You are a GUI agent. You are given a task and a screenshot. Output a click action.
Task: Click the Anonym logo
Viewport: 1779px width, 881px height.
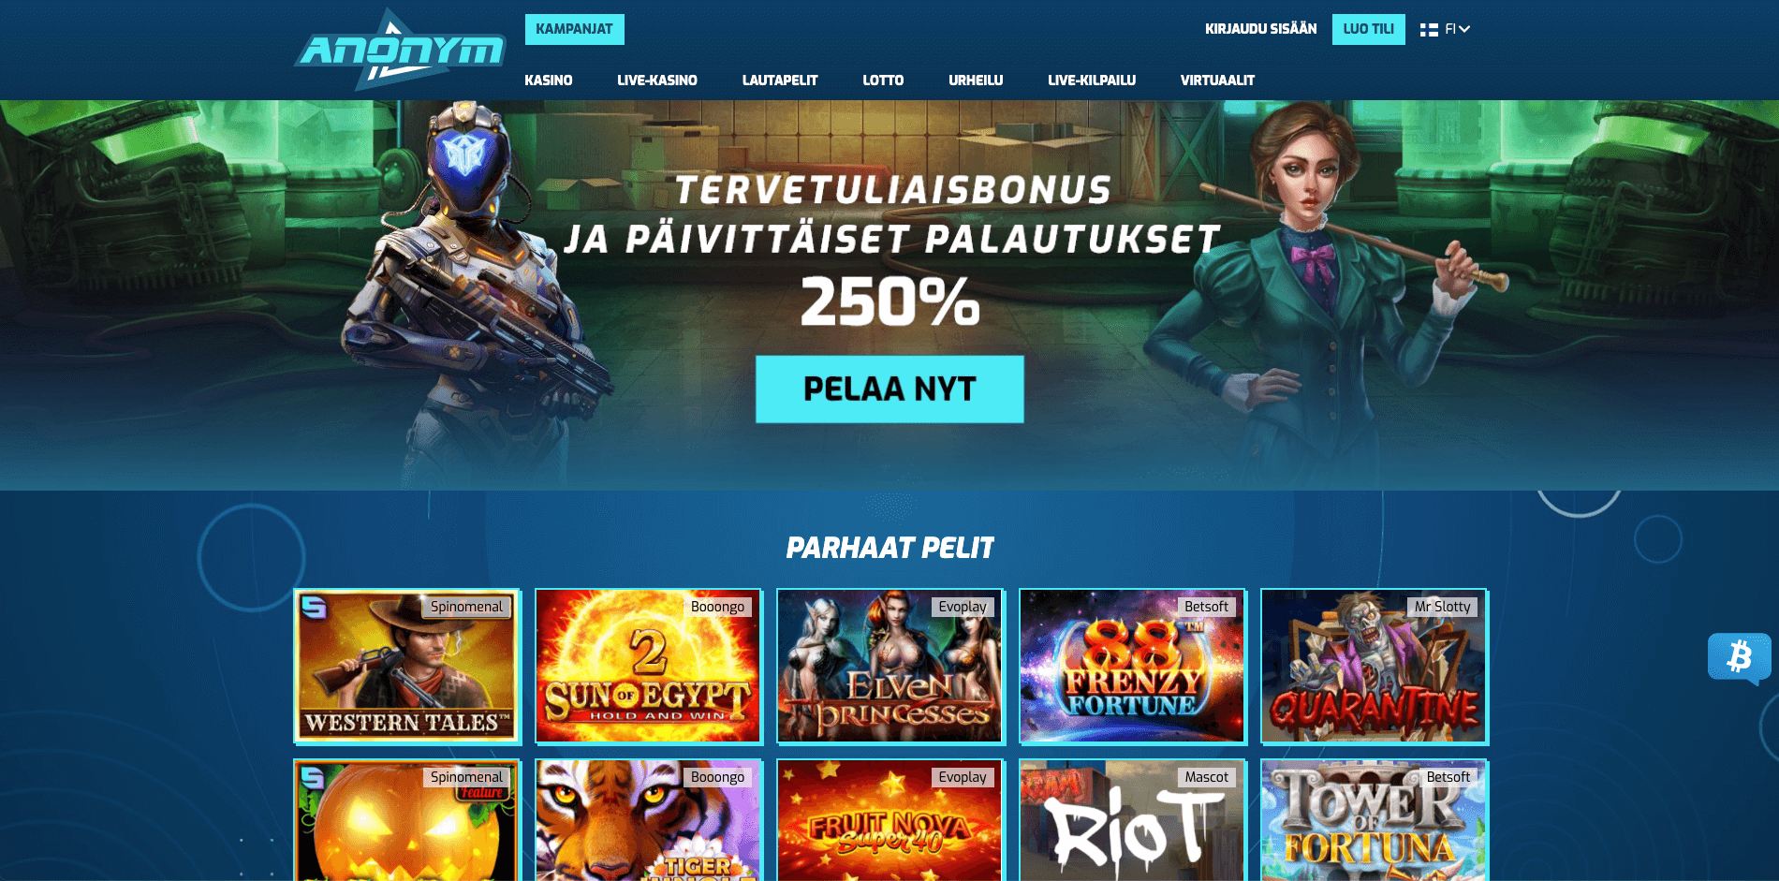(x=401, y=50)
